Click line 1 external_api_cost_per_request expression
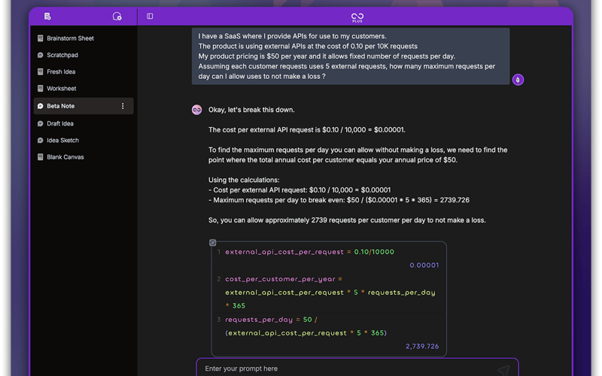 pos(309,252)
